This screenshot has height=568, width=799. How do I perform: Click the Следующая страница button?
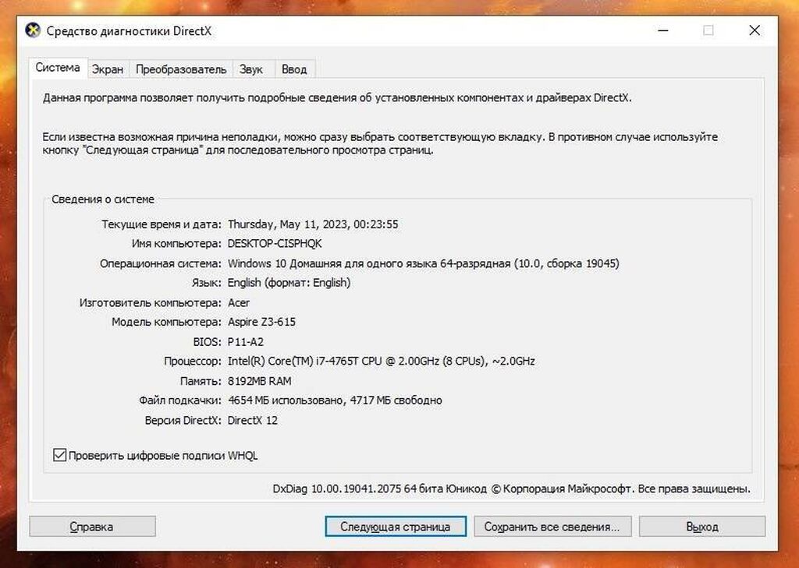coord(395,527)
